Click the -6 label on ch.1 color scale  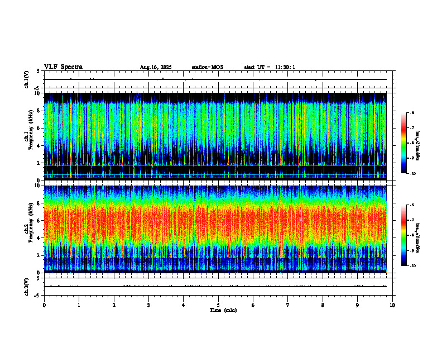pos(412,112)
